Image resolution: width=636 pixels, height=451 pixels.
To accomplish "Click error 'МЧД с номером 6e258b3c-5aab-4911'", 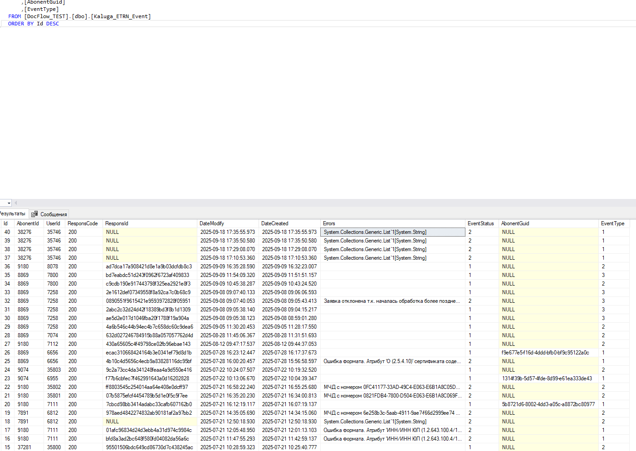I will pos(393,413).
